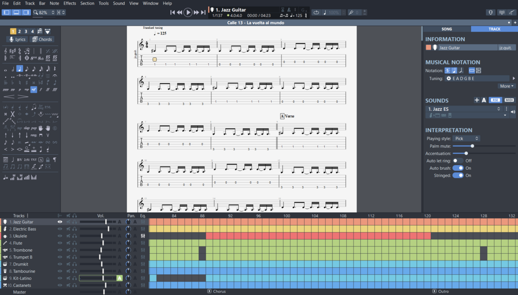Apply the pop effect icon
518x295 pixels.
pos(34,128)
